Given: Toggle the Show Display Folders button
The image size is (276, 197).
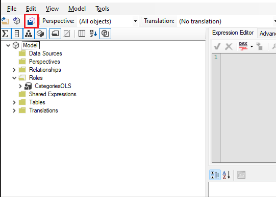Looking at the screenshot, I should (55, 34).
